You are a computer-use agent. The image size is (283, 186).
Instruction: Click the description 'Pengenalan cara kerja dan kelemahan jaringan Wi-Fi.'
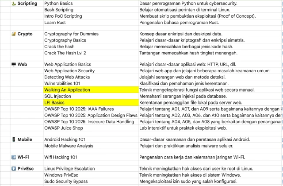point(192,157)
